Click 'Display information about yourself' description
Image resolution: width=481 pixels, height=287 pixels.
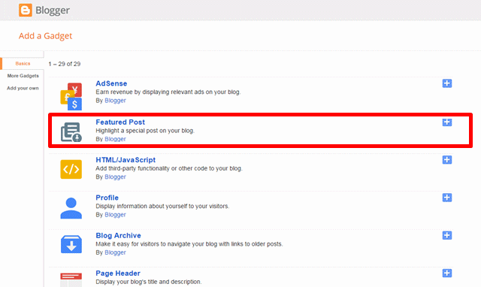tap(162, 206)
